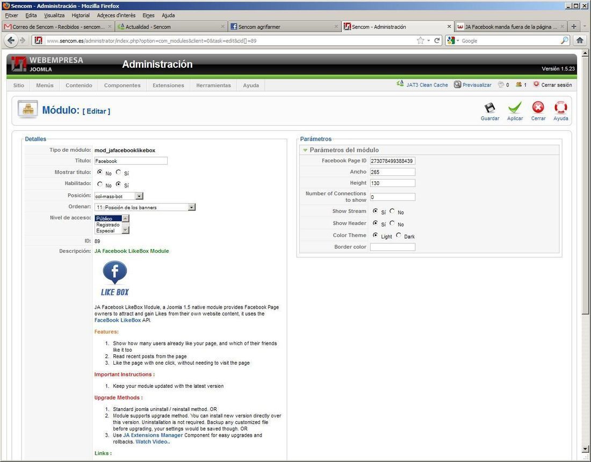
Task: Open the URL history dropdown arrow
Action: [x=429, y=40]
